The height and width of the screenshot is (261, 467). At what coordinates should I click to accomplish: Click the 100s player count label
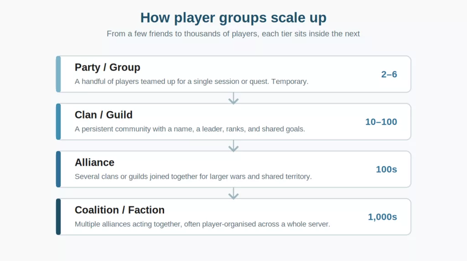tap(386, 169)
